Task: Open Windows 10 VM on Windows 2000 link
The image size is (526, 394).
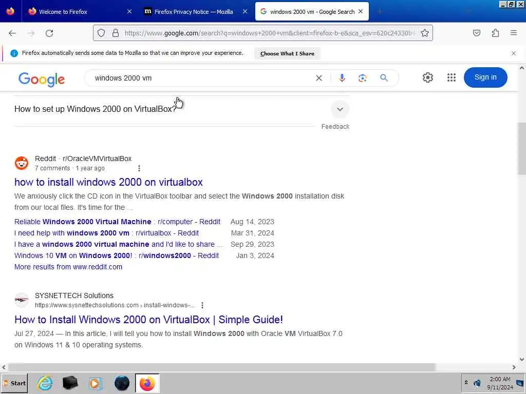Action: coord(117,255)
